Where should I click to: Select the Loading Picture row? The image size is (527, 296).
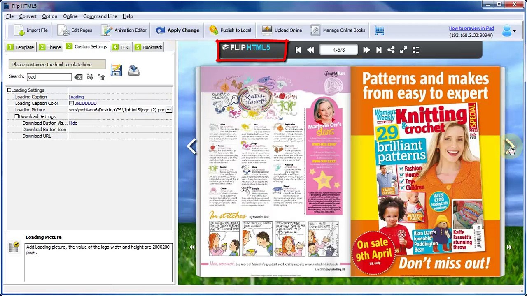click(89, 110)
